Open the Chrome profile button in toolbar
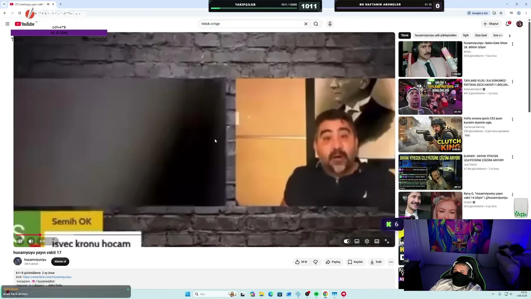This screenshot has height=299, width=531. [x=519, y=13]
